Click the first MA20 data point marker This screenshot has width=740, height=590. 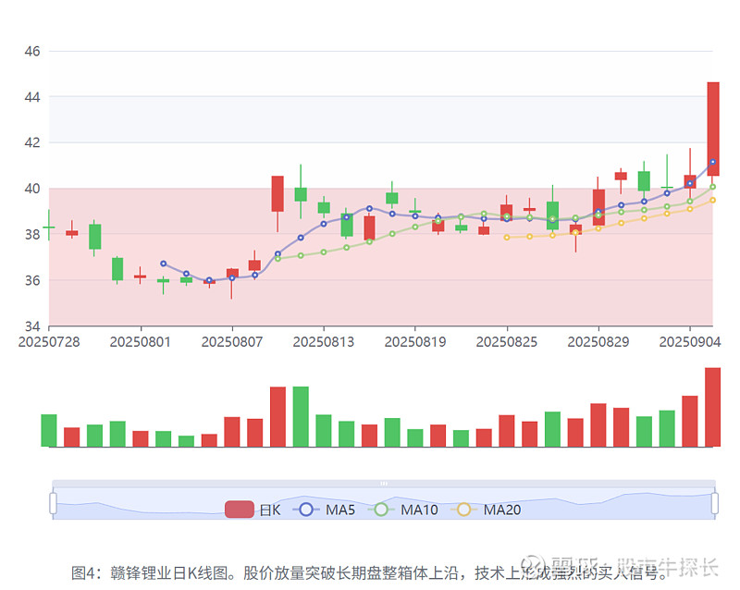tap(507, 238)
